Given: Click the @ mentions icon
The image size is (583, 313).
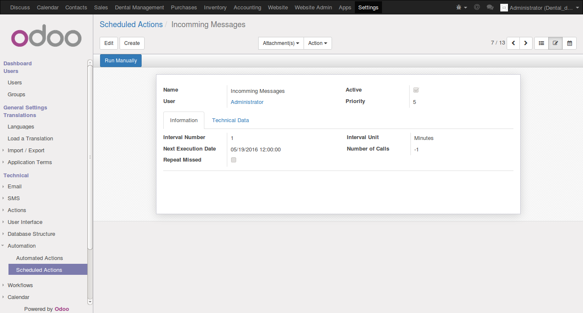Looking at the screenshot, I should point(477,7).
